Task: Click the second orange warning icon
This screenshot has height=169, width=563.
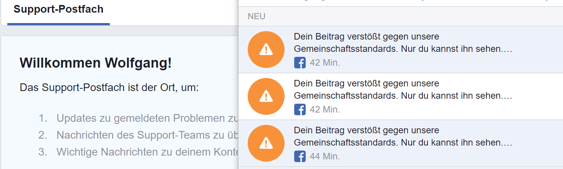Action: (x=266, y=96)
